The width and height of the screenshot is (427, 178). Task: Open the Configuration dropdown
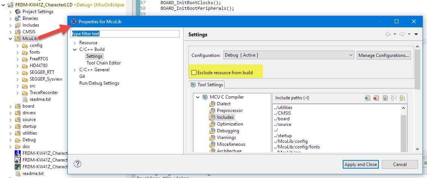[289, 55]
